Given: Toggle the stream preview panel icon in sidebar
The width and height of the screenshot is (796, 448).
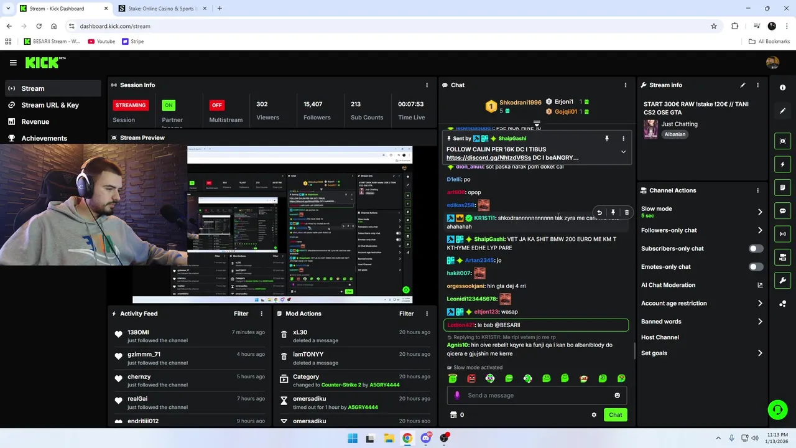Looking at the screenshot, I should tap(782, 141).
